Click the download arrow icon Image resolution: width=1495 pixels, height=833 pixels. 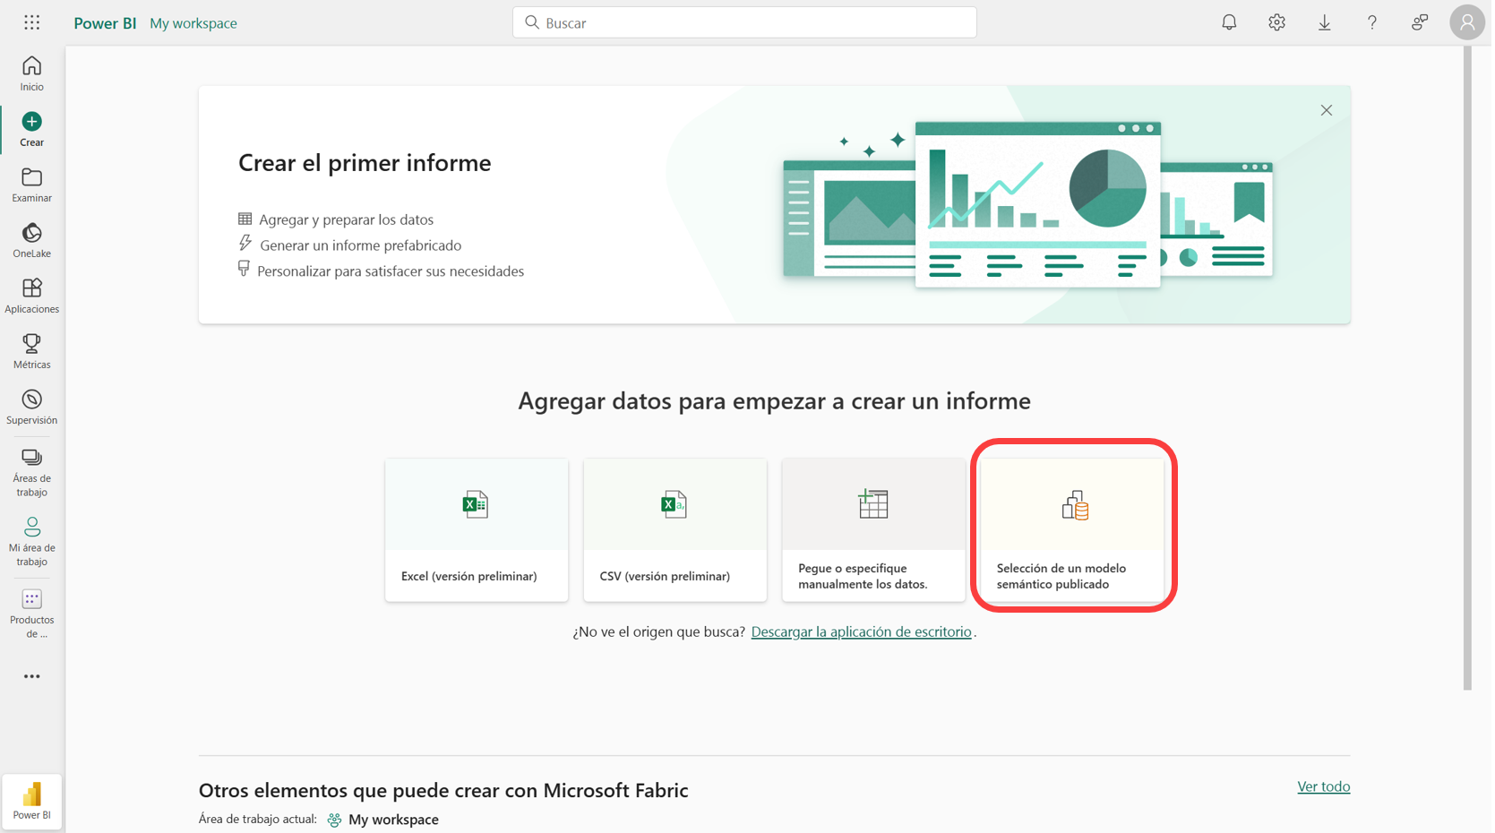click(1324, 22)
